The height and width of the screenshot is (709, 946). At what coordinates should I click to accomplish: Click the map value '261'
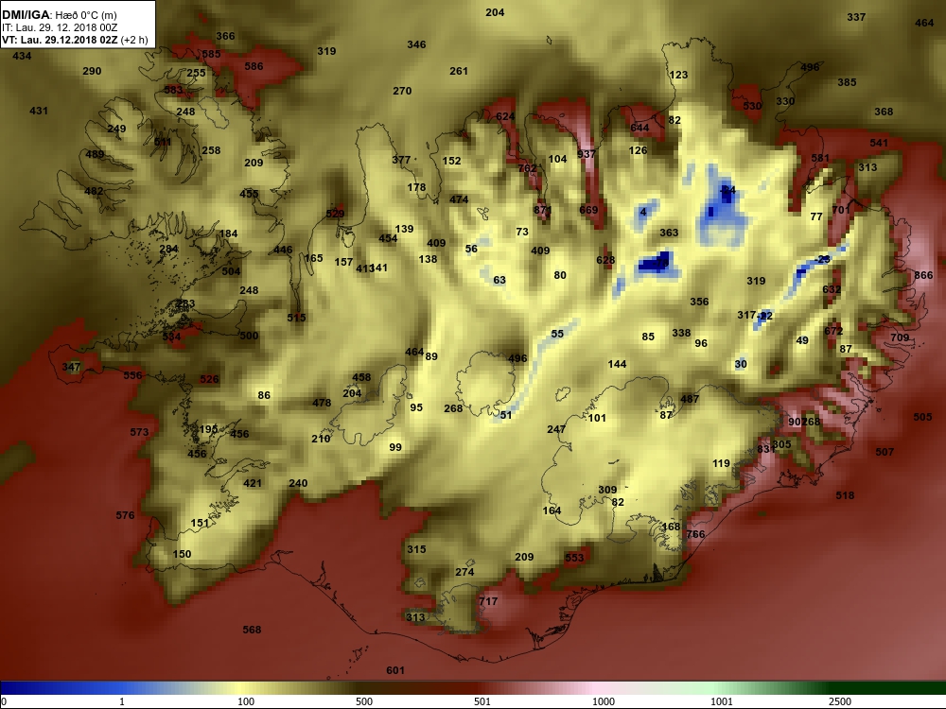[459, 71]
